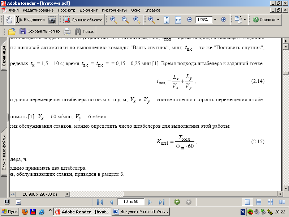This screenshot has width=289, height=217.
Task: Click the grey next view button
Action: (x=188, y=202)
